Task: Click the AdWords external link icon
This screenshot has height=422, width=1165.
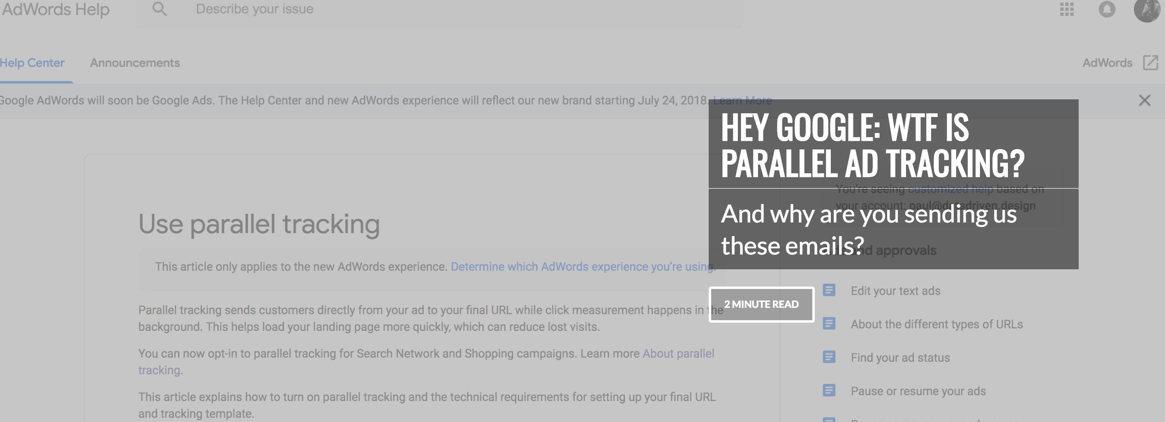Action: pyautogui.click(x=1151, y=63)
